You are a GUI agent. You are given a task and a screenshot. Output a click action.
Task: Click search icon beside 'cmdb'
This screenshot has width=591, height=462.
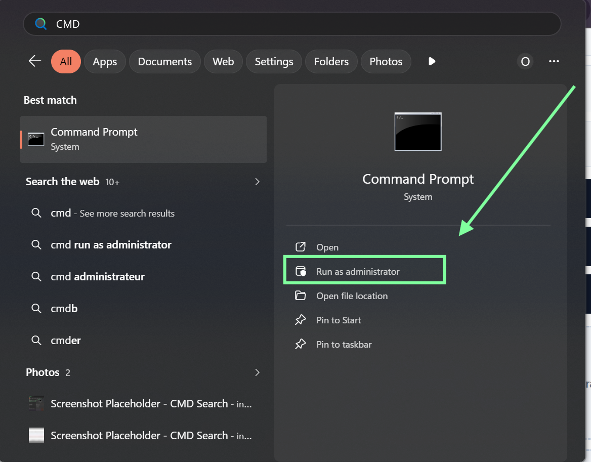pos(36,309)
